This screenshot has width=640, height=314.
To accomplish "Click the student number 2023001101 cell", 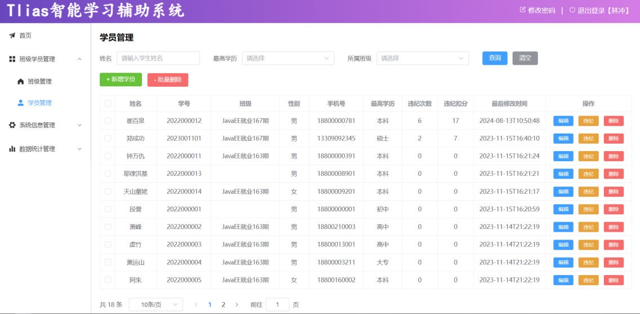I will (x=184, y=139).
